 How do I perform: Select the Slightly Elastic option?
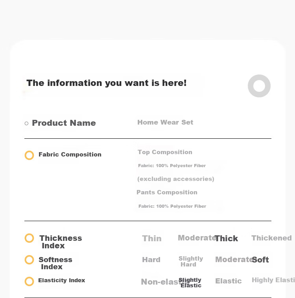tap(190, 283)
